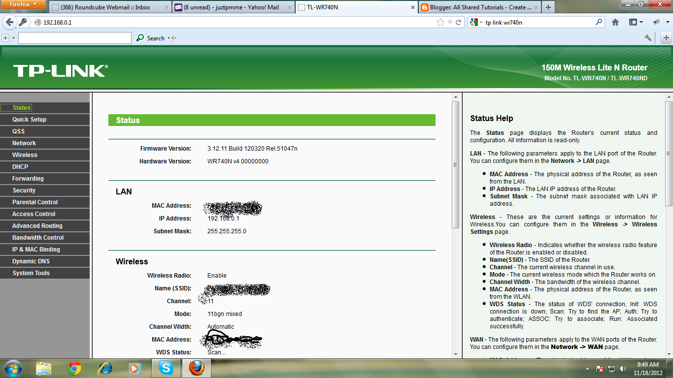
Task: Click the address bar showing 192.168.0.1
Action: 236,22
